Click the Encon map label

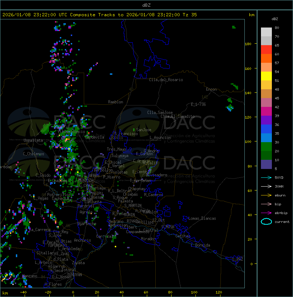[211, 89]
